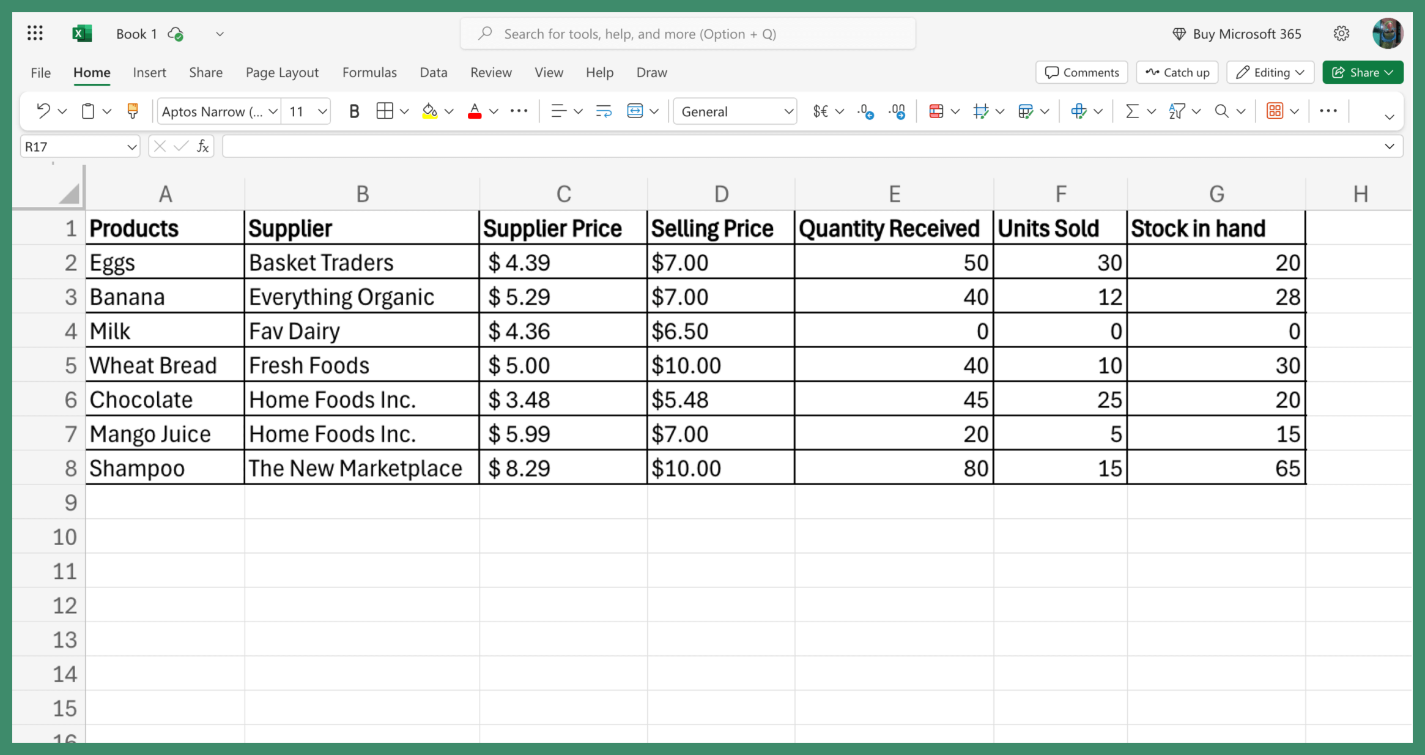Click the Catch up button
Viewport: 1425px width, 755px height.
[x=1177, y=72]
